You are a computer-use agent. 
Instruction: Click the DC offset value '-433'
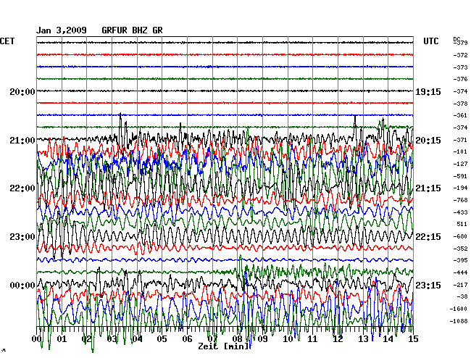click(460, 212)
